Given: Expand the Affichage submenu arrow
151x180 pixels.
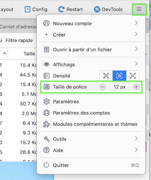Looking at the screenshot, I should click(136, 64).
